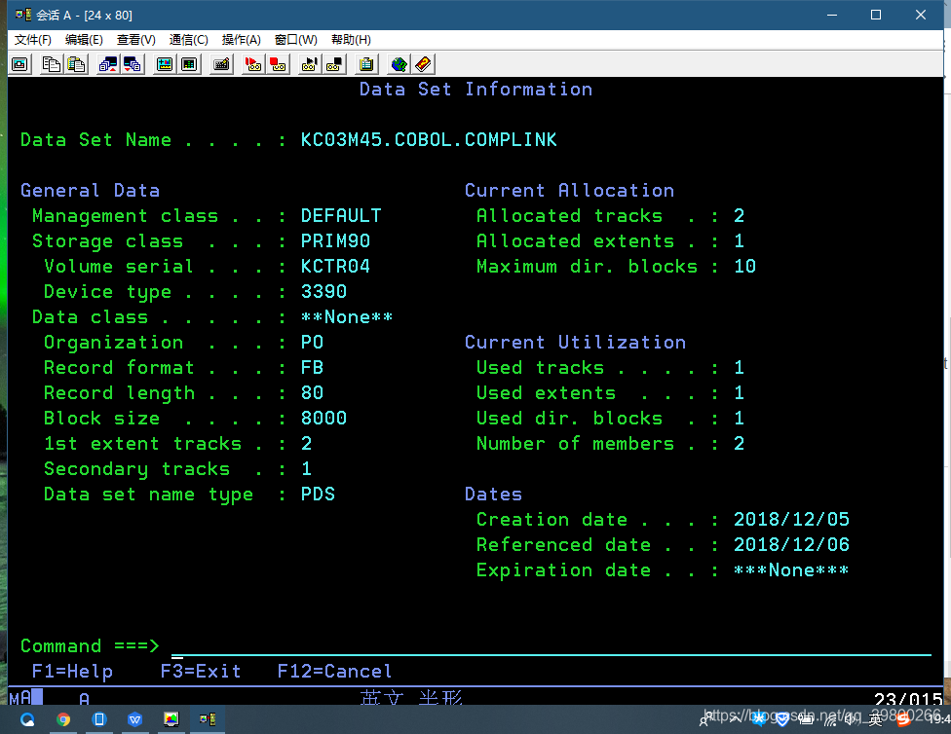951x734 pixels.
Task: Click the Data class value **None**
Action: coord(347,317)
